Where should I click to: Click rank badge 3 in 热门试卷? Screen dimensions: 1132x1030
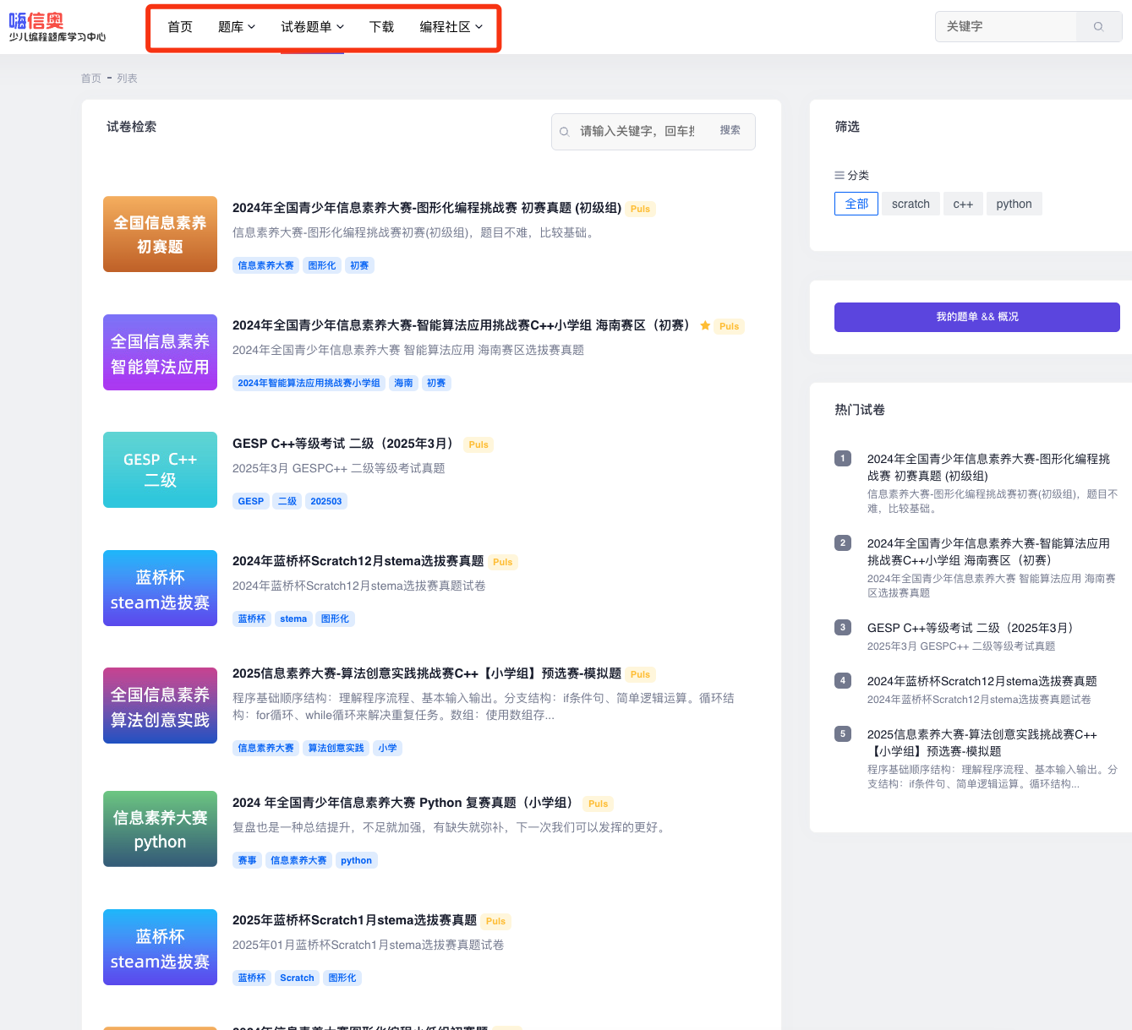click(843, 627)
